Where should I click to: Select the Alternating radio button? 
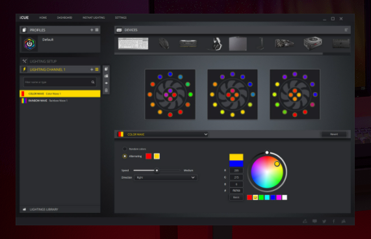125,157
